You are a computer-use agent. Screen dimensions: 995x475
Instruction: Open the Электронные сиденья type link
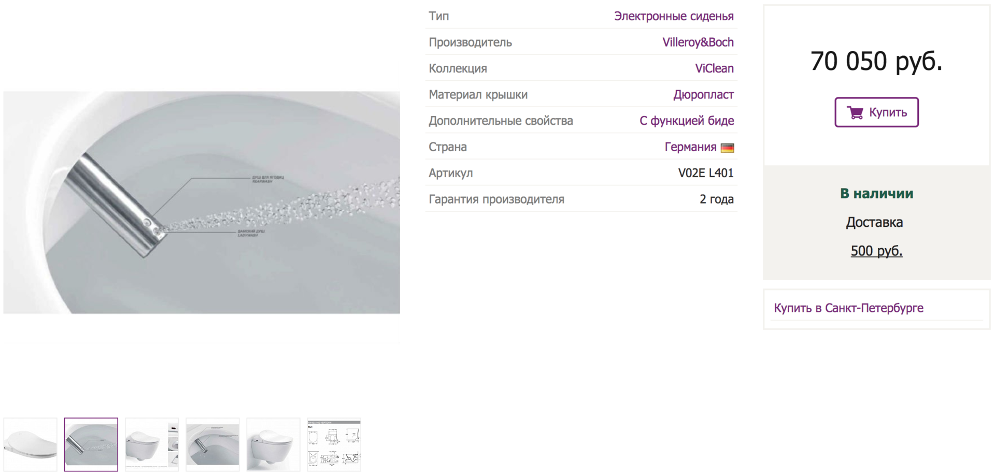[674, 16]
